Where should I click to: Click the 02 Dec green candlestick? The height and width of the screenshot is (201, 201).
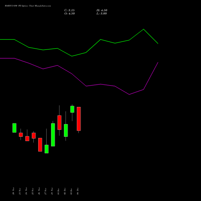point(66,130)
